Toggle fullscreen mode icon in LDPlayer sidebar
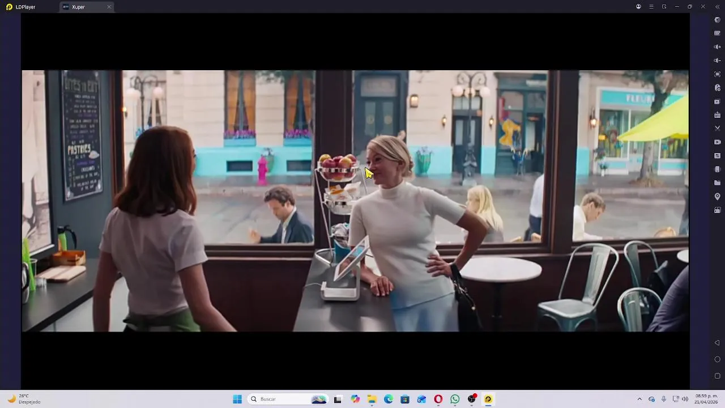 pos(717,74)
